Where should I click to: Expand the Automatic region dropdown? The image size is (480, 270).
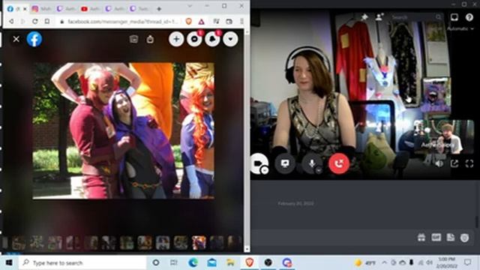(x=460, y=28)
